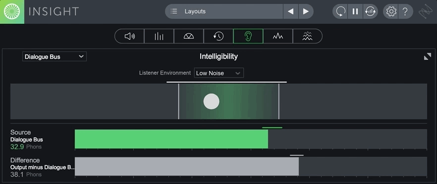Toggle the Loudness gauge module
437x184 pixels.
(x=189, y=36)
